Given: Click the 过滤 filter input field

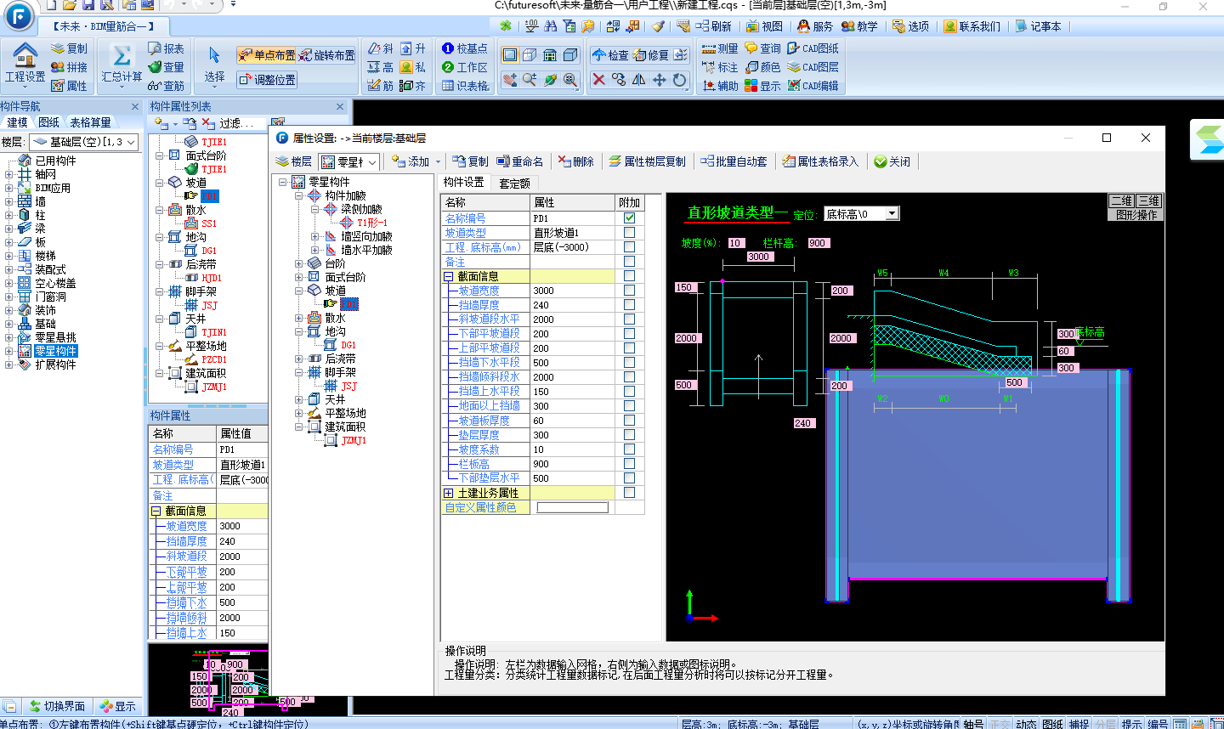Looking at the screenshot, I should [241, 123].
